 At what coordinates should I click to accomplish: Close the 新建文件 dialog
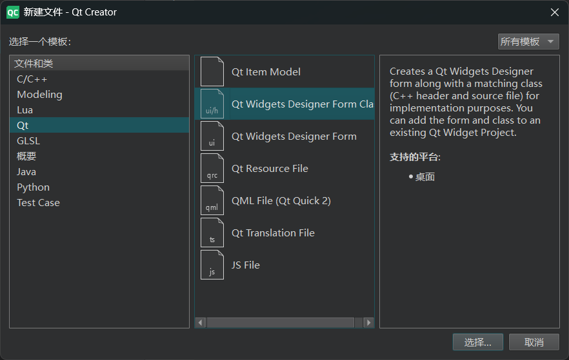(555, 12)
